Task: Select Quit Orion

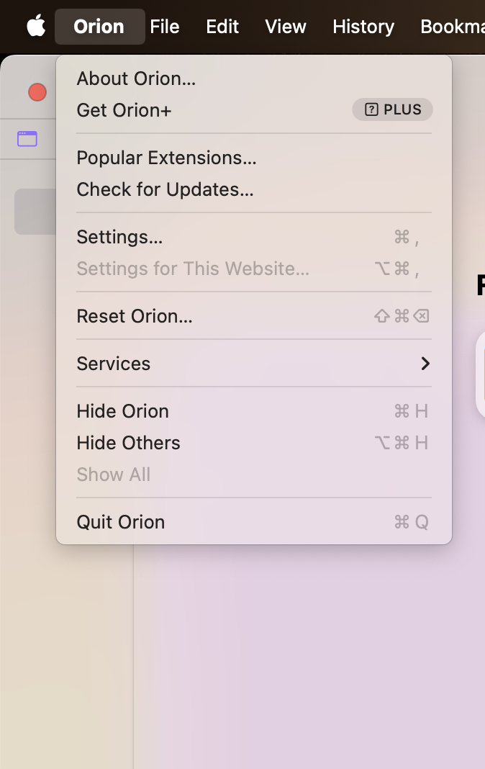Action: coord(120,522)
